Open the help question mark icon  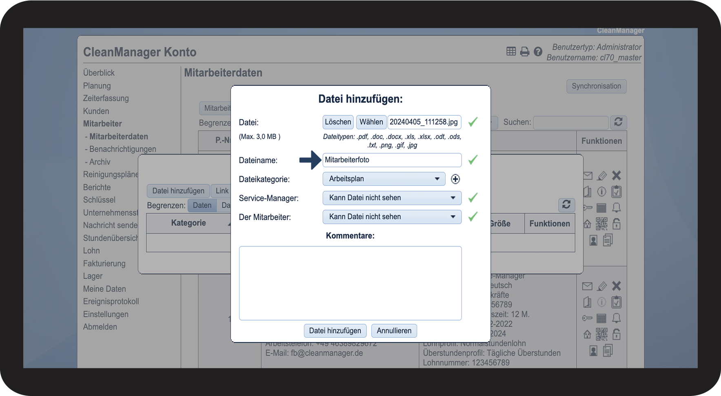coord(538,52)
